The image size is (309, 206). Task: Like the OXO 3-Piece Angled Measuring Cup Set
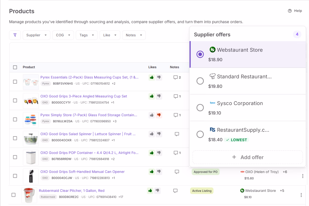tap(152, 96)
